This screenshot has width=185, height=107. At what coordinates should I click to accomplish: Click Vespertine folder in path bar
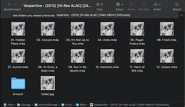coord(129,105)
